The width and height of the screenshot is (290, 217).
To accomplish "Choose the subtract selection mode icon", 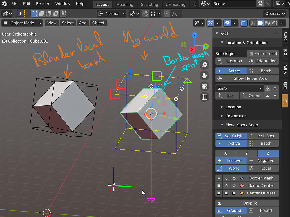I will pyautogui.click(x=49, y=14).
